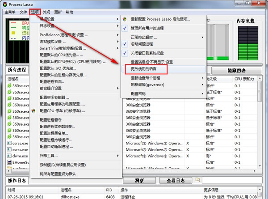Expand 前台提升设置 submenu

tap(118, 88)
